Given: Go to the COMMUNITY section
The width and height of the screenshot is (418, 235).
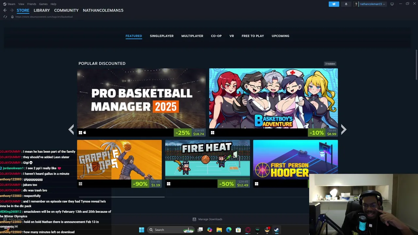Looking at the screenshot, I should [x=66, y=10].
